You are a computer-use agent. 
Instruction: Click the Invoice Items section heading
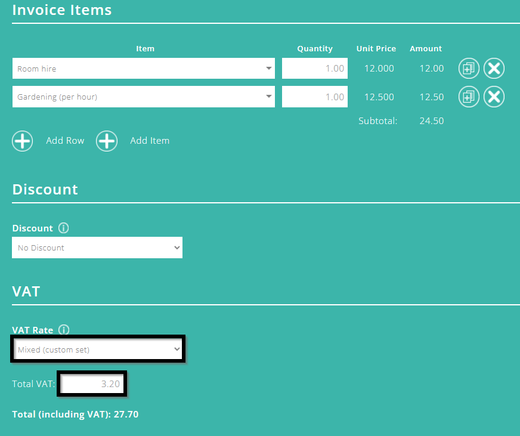pyautogui.click(x=61, y=10)
